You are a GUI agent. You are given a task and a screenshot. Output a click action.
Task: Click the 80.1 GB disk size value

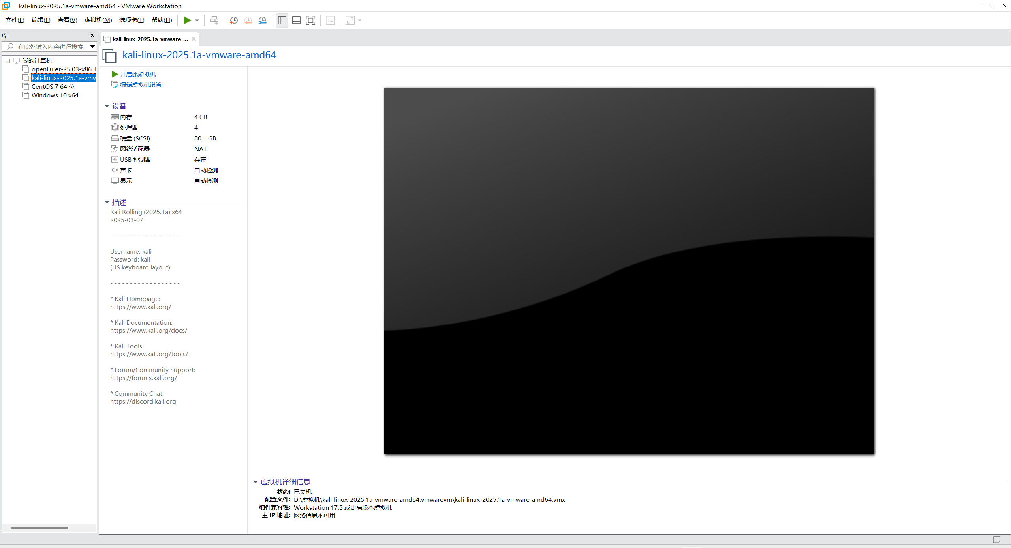pyautogui.click(x=205, y=138)
